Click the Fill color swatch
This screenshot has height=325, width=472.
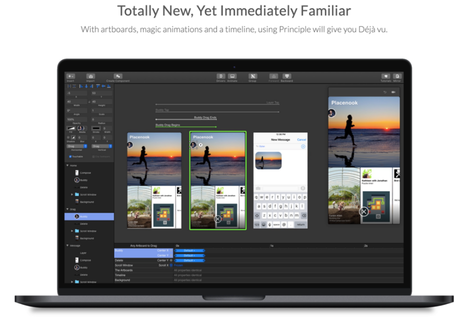pyautogui.click(x=71, y=128)
